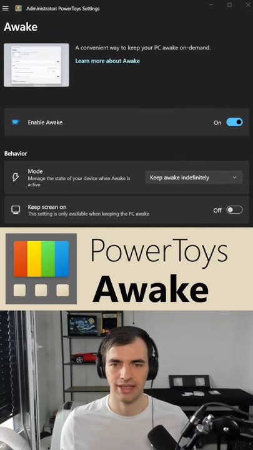This screenshot has width=253, height=450.
Task: Turn on the Keep screen on toggle
Action: (x=234, y=210)
